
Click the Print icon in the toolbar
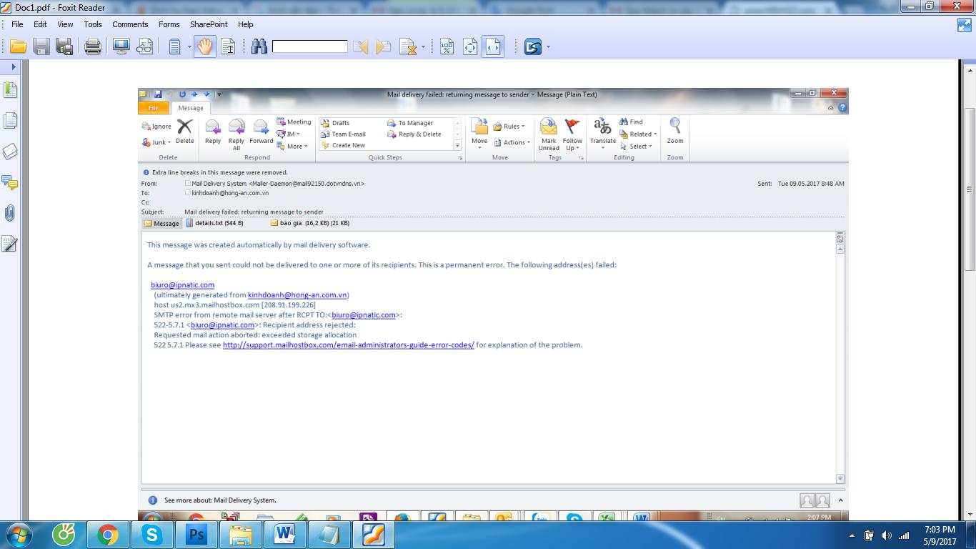point(93,47)
